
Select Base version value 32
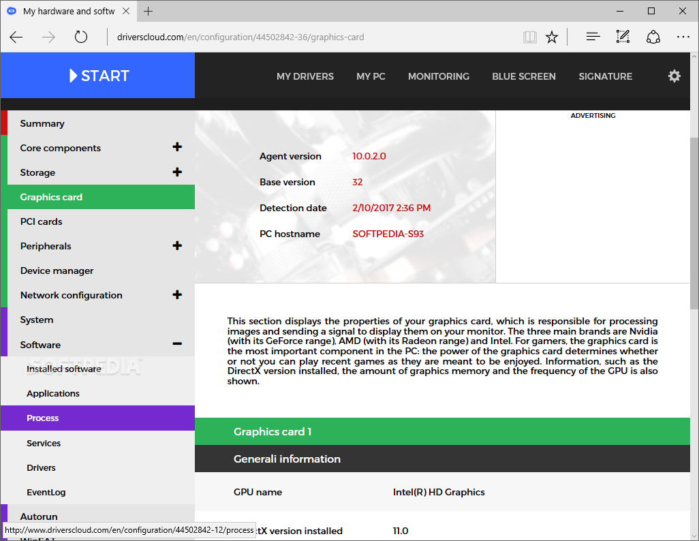tap(357, 182)
